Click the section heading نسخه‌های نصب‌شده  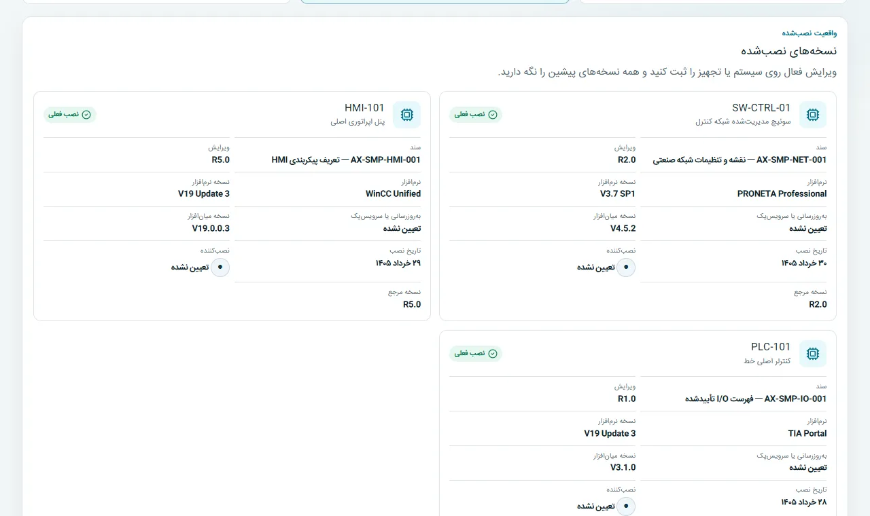(788, 51)
